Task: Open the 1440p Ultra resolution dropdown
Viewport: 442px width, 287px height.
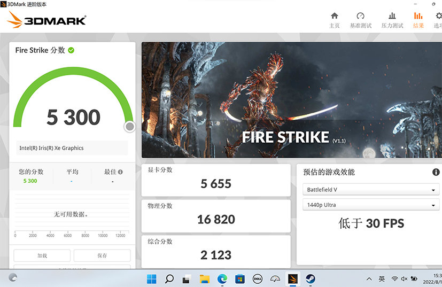Action: tap(371, 205)
